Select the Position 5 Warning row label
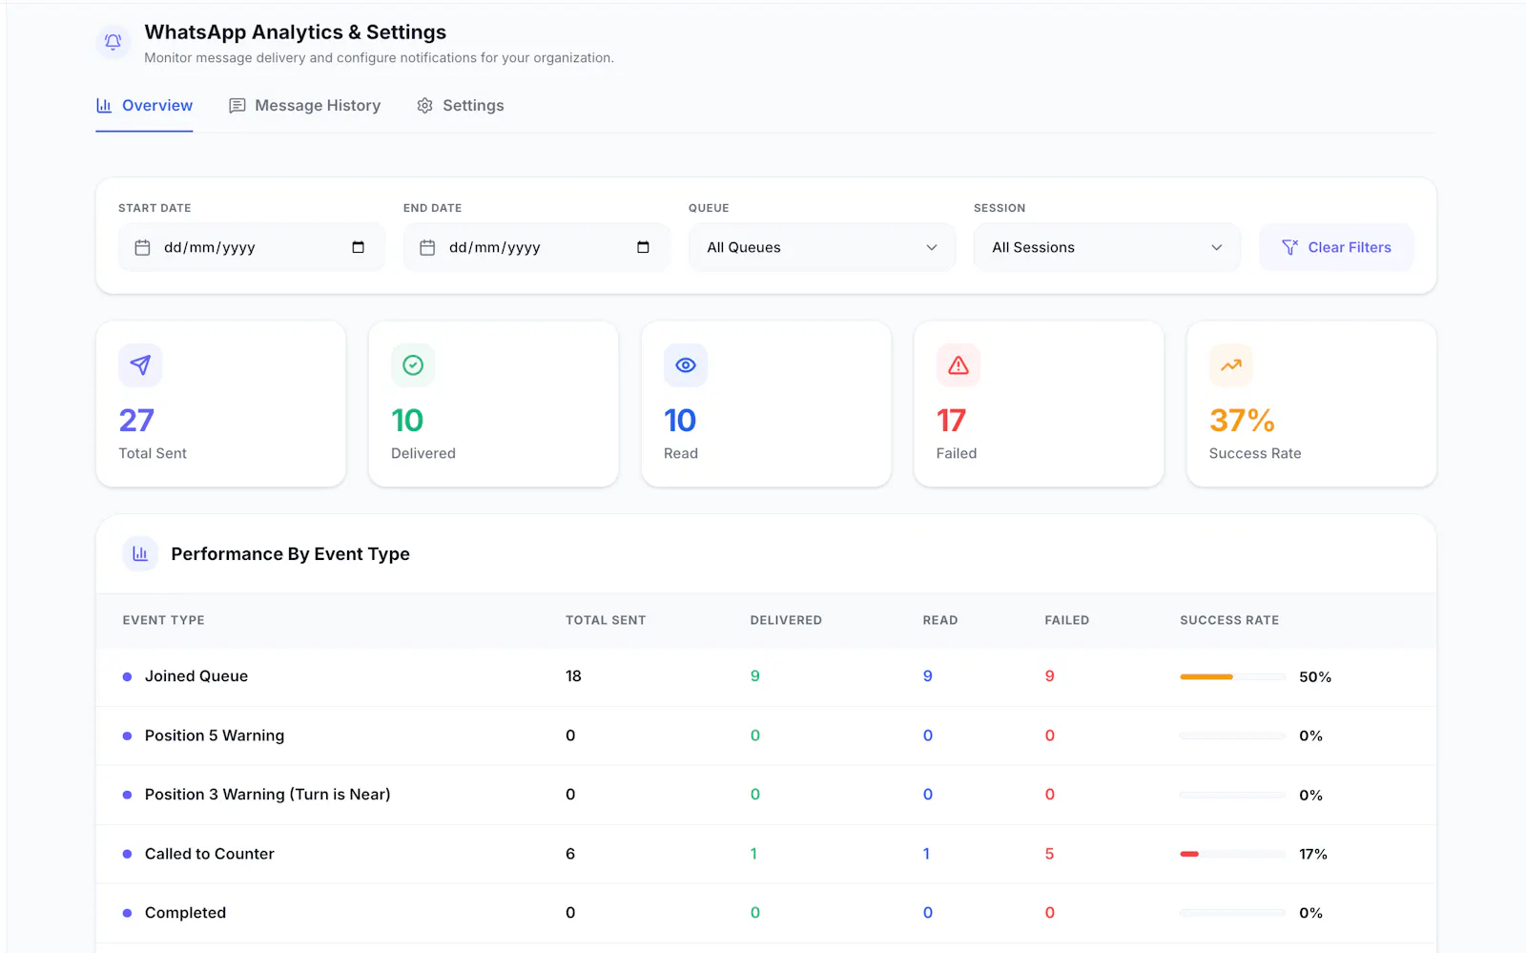This screenshot has height=953, width=1526. point(215,735)
